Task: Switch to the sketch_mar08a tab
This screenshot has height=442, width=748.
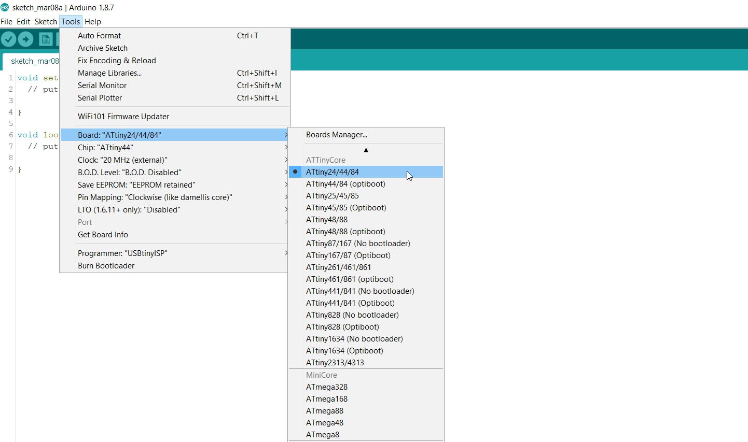Action: pyautogui.click(x=32, y=61)
